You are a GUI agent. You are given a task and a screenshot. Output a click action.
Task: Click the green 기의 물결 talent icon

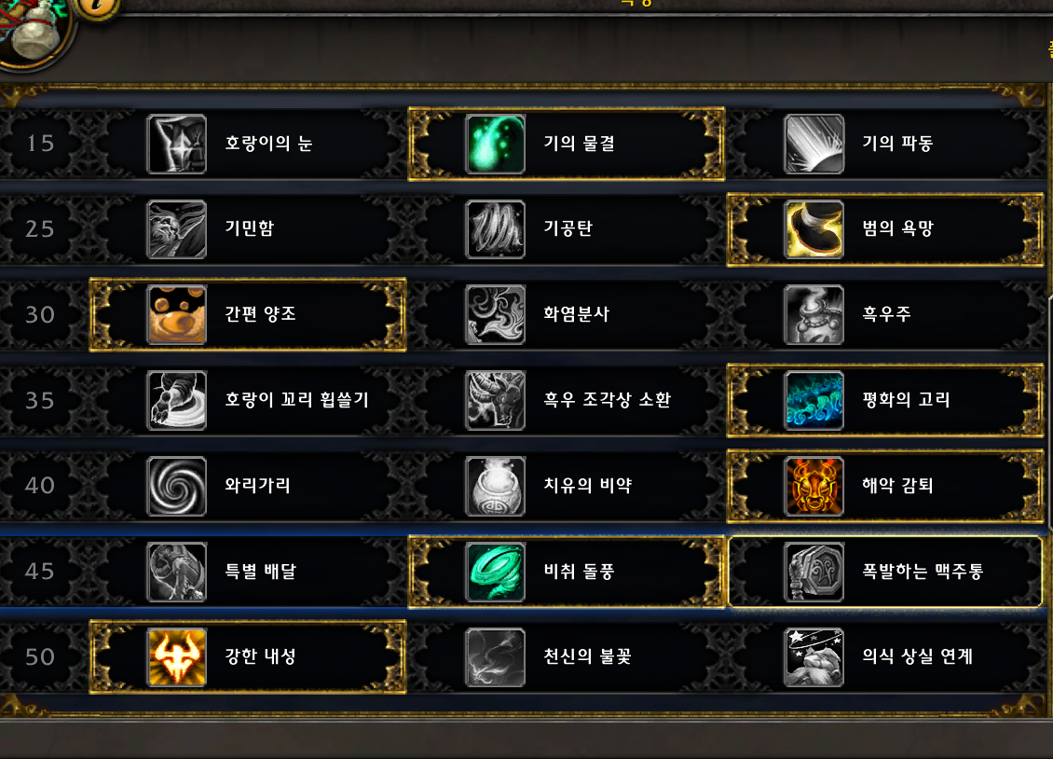[496, 144]
